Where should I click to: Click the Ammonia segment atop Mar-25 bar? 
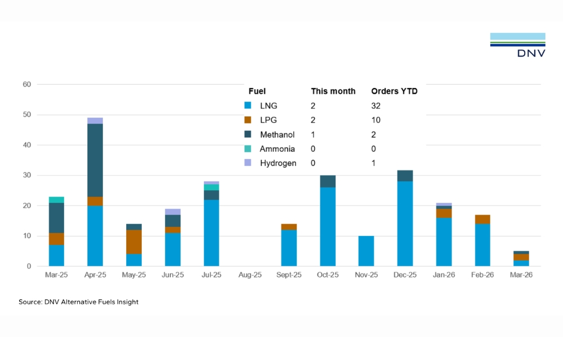56,199
